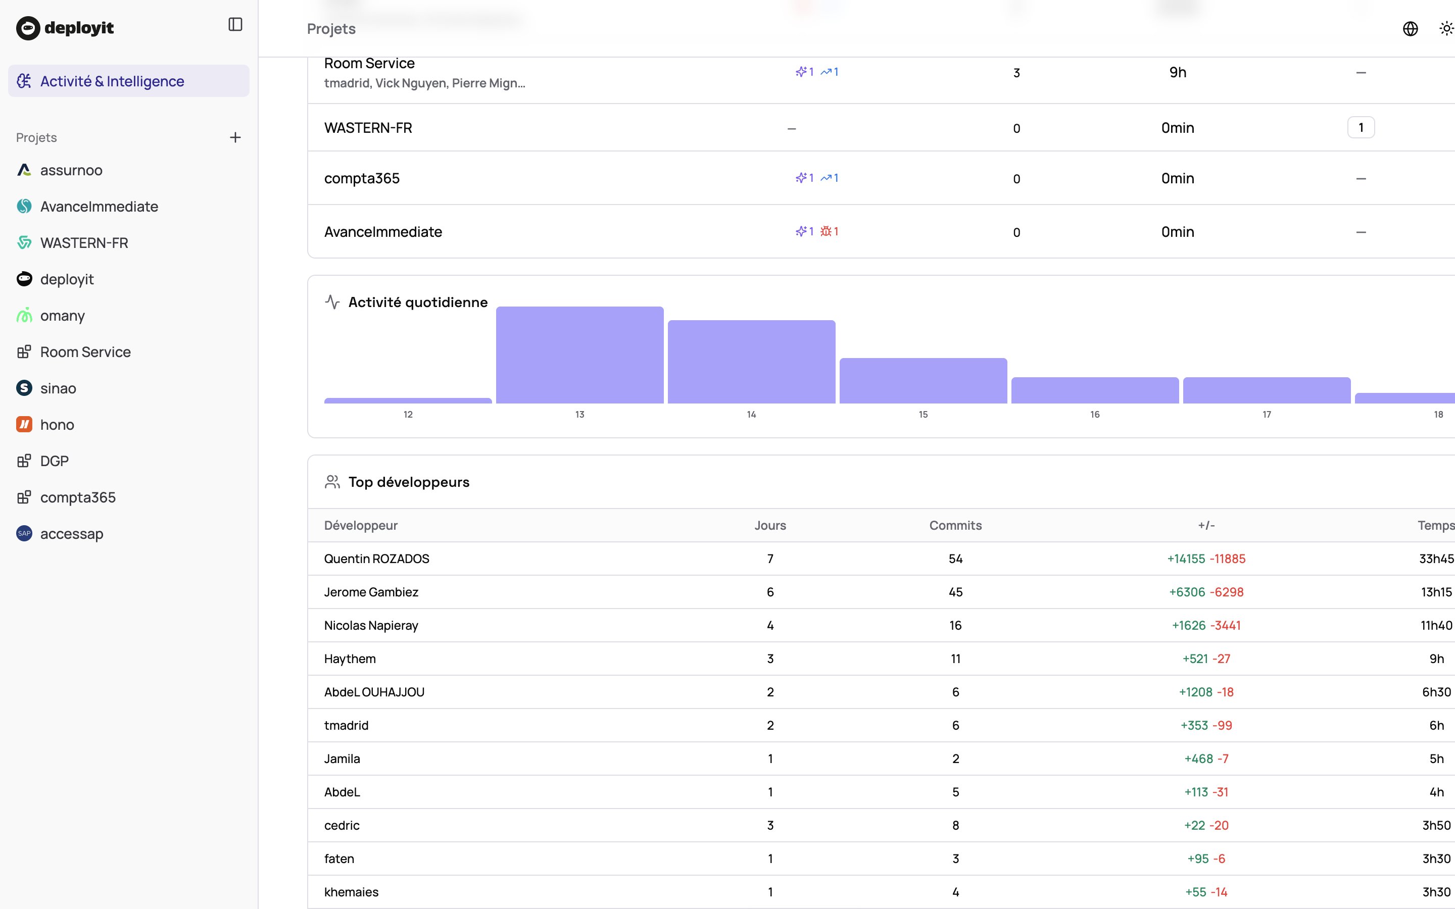Viewport: 1455px width, 909px height.
Task: Open the Quentin ROZADOS developer row
Action: [376, 559]
